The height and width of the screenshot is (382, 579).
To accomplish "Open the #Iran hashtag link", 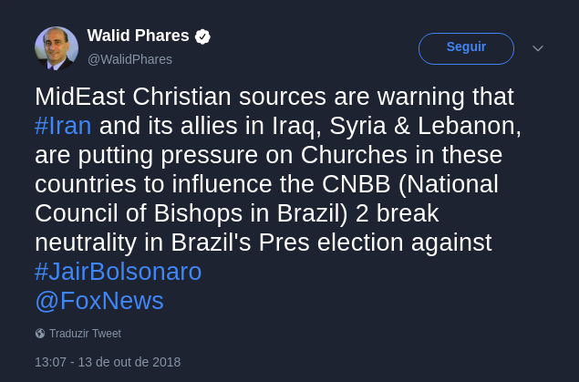I will point(63,126).
